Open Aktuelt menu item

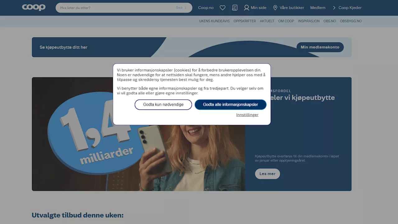[x=267, y=21]
